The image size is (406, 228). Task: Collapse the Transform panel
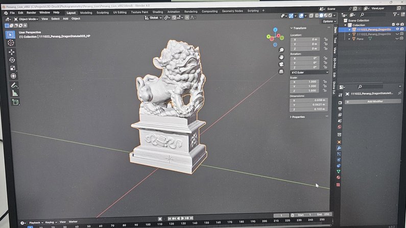[x=300, y=29]
